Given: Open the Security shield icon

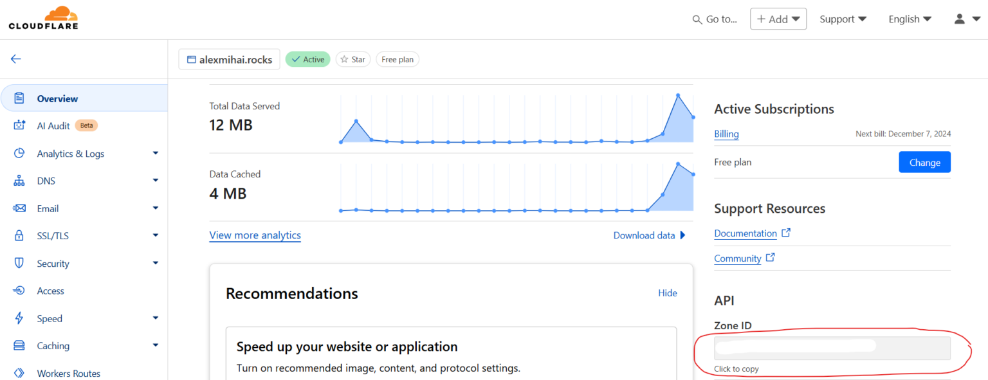Looking at the screenshot, I should pyautogui.click(x=20, y=263).
